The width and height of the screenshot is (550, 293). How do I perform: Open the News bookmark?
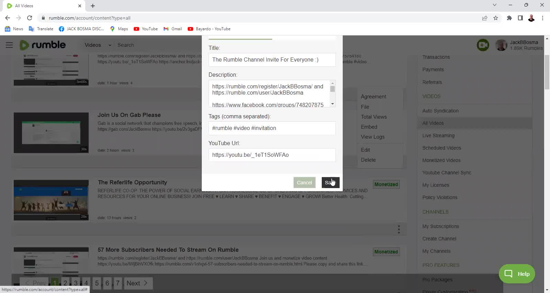click(14, 29)
